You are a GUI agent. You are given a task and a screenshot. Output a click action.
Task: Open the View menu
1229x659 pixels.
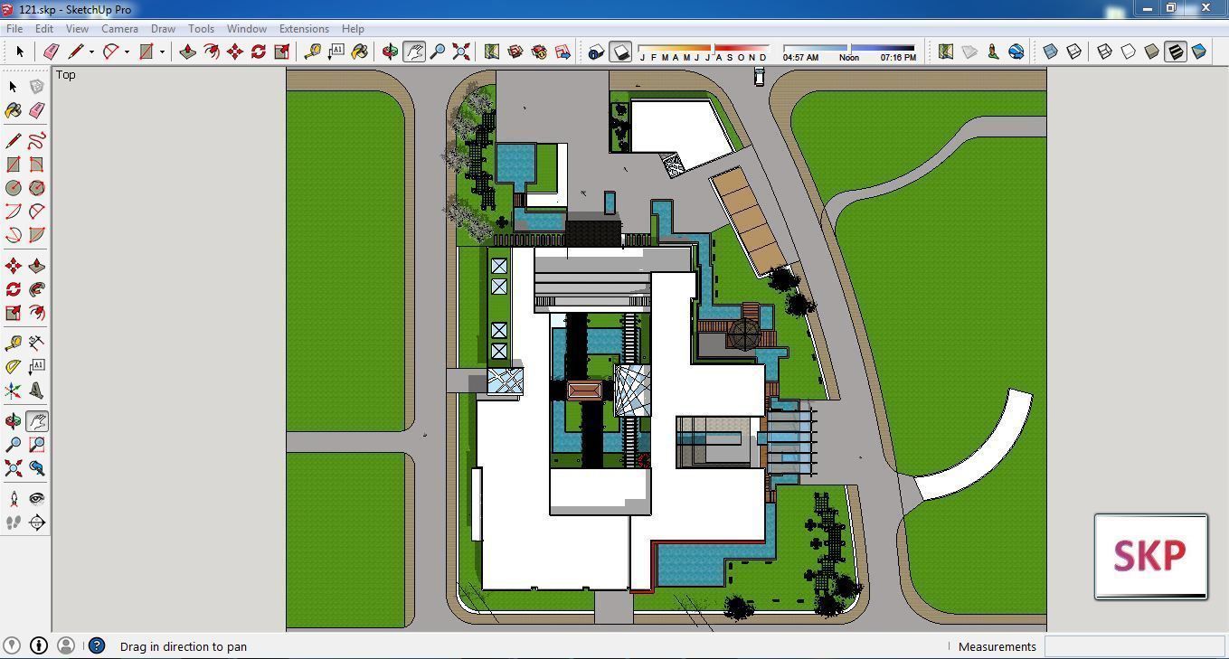[x=77, y=28]
